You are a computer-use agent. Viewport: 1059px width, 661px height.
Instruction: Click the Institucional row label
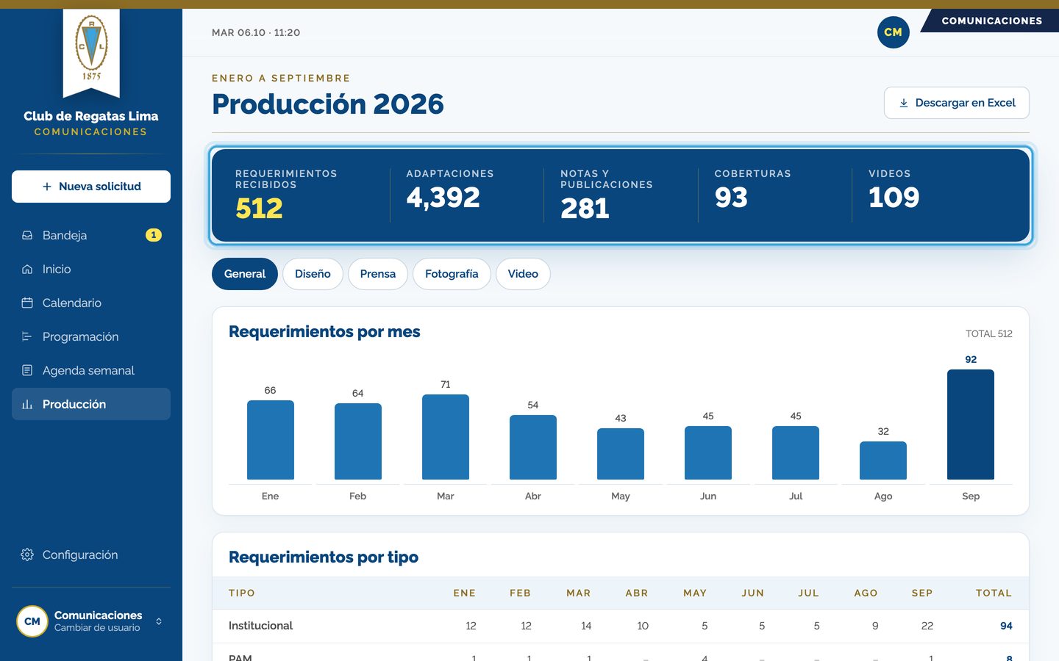(260, 626)
